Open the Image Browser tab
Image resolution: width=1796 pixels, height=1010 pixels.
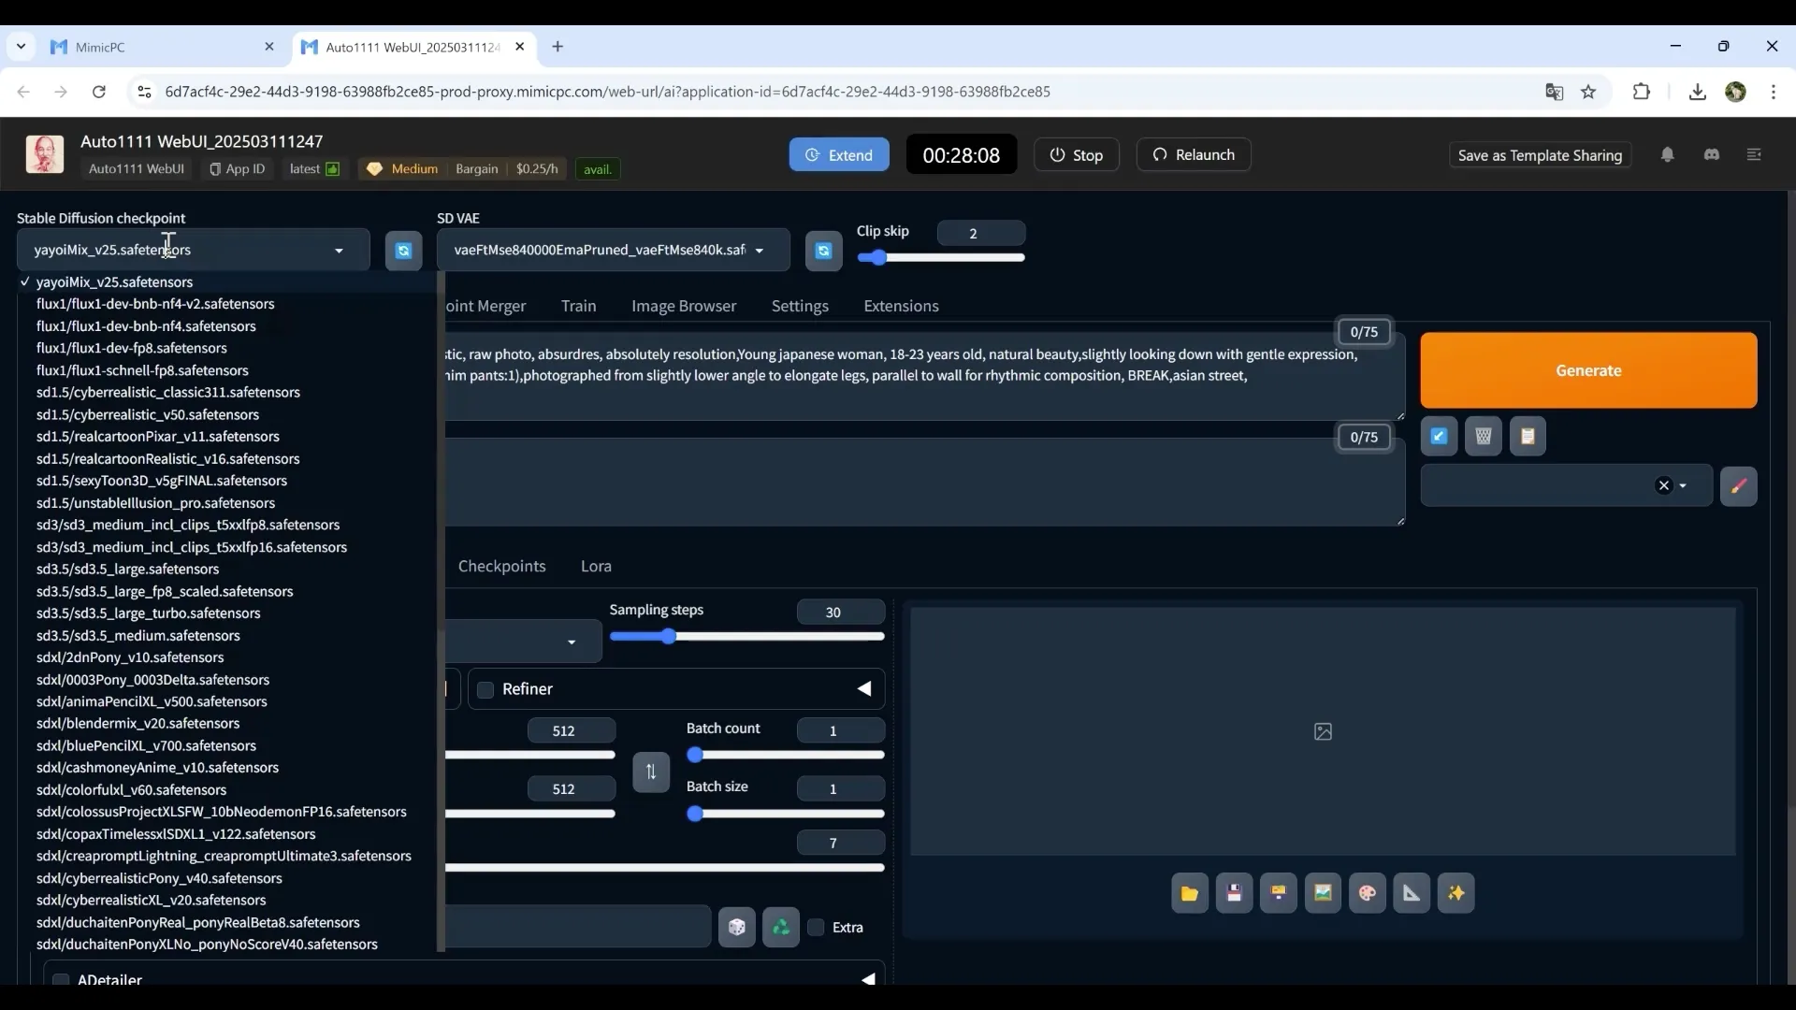pos(684,306)
